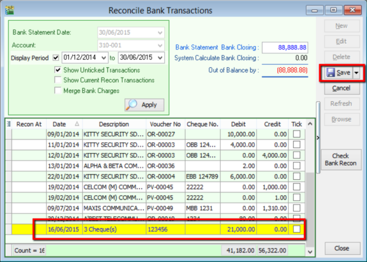Open the Save button dropdown arrow
The height and width of the screenshot is (262, 367).
click(x=357, y=72)
